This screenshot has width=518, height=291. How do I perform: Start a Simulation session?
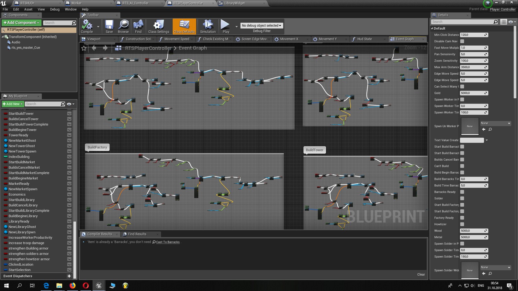pos(208,26)
